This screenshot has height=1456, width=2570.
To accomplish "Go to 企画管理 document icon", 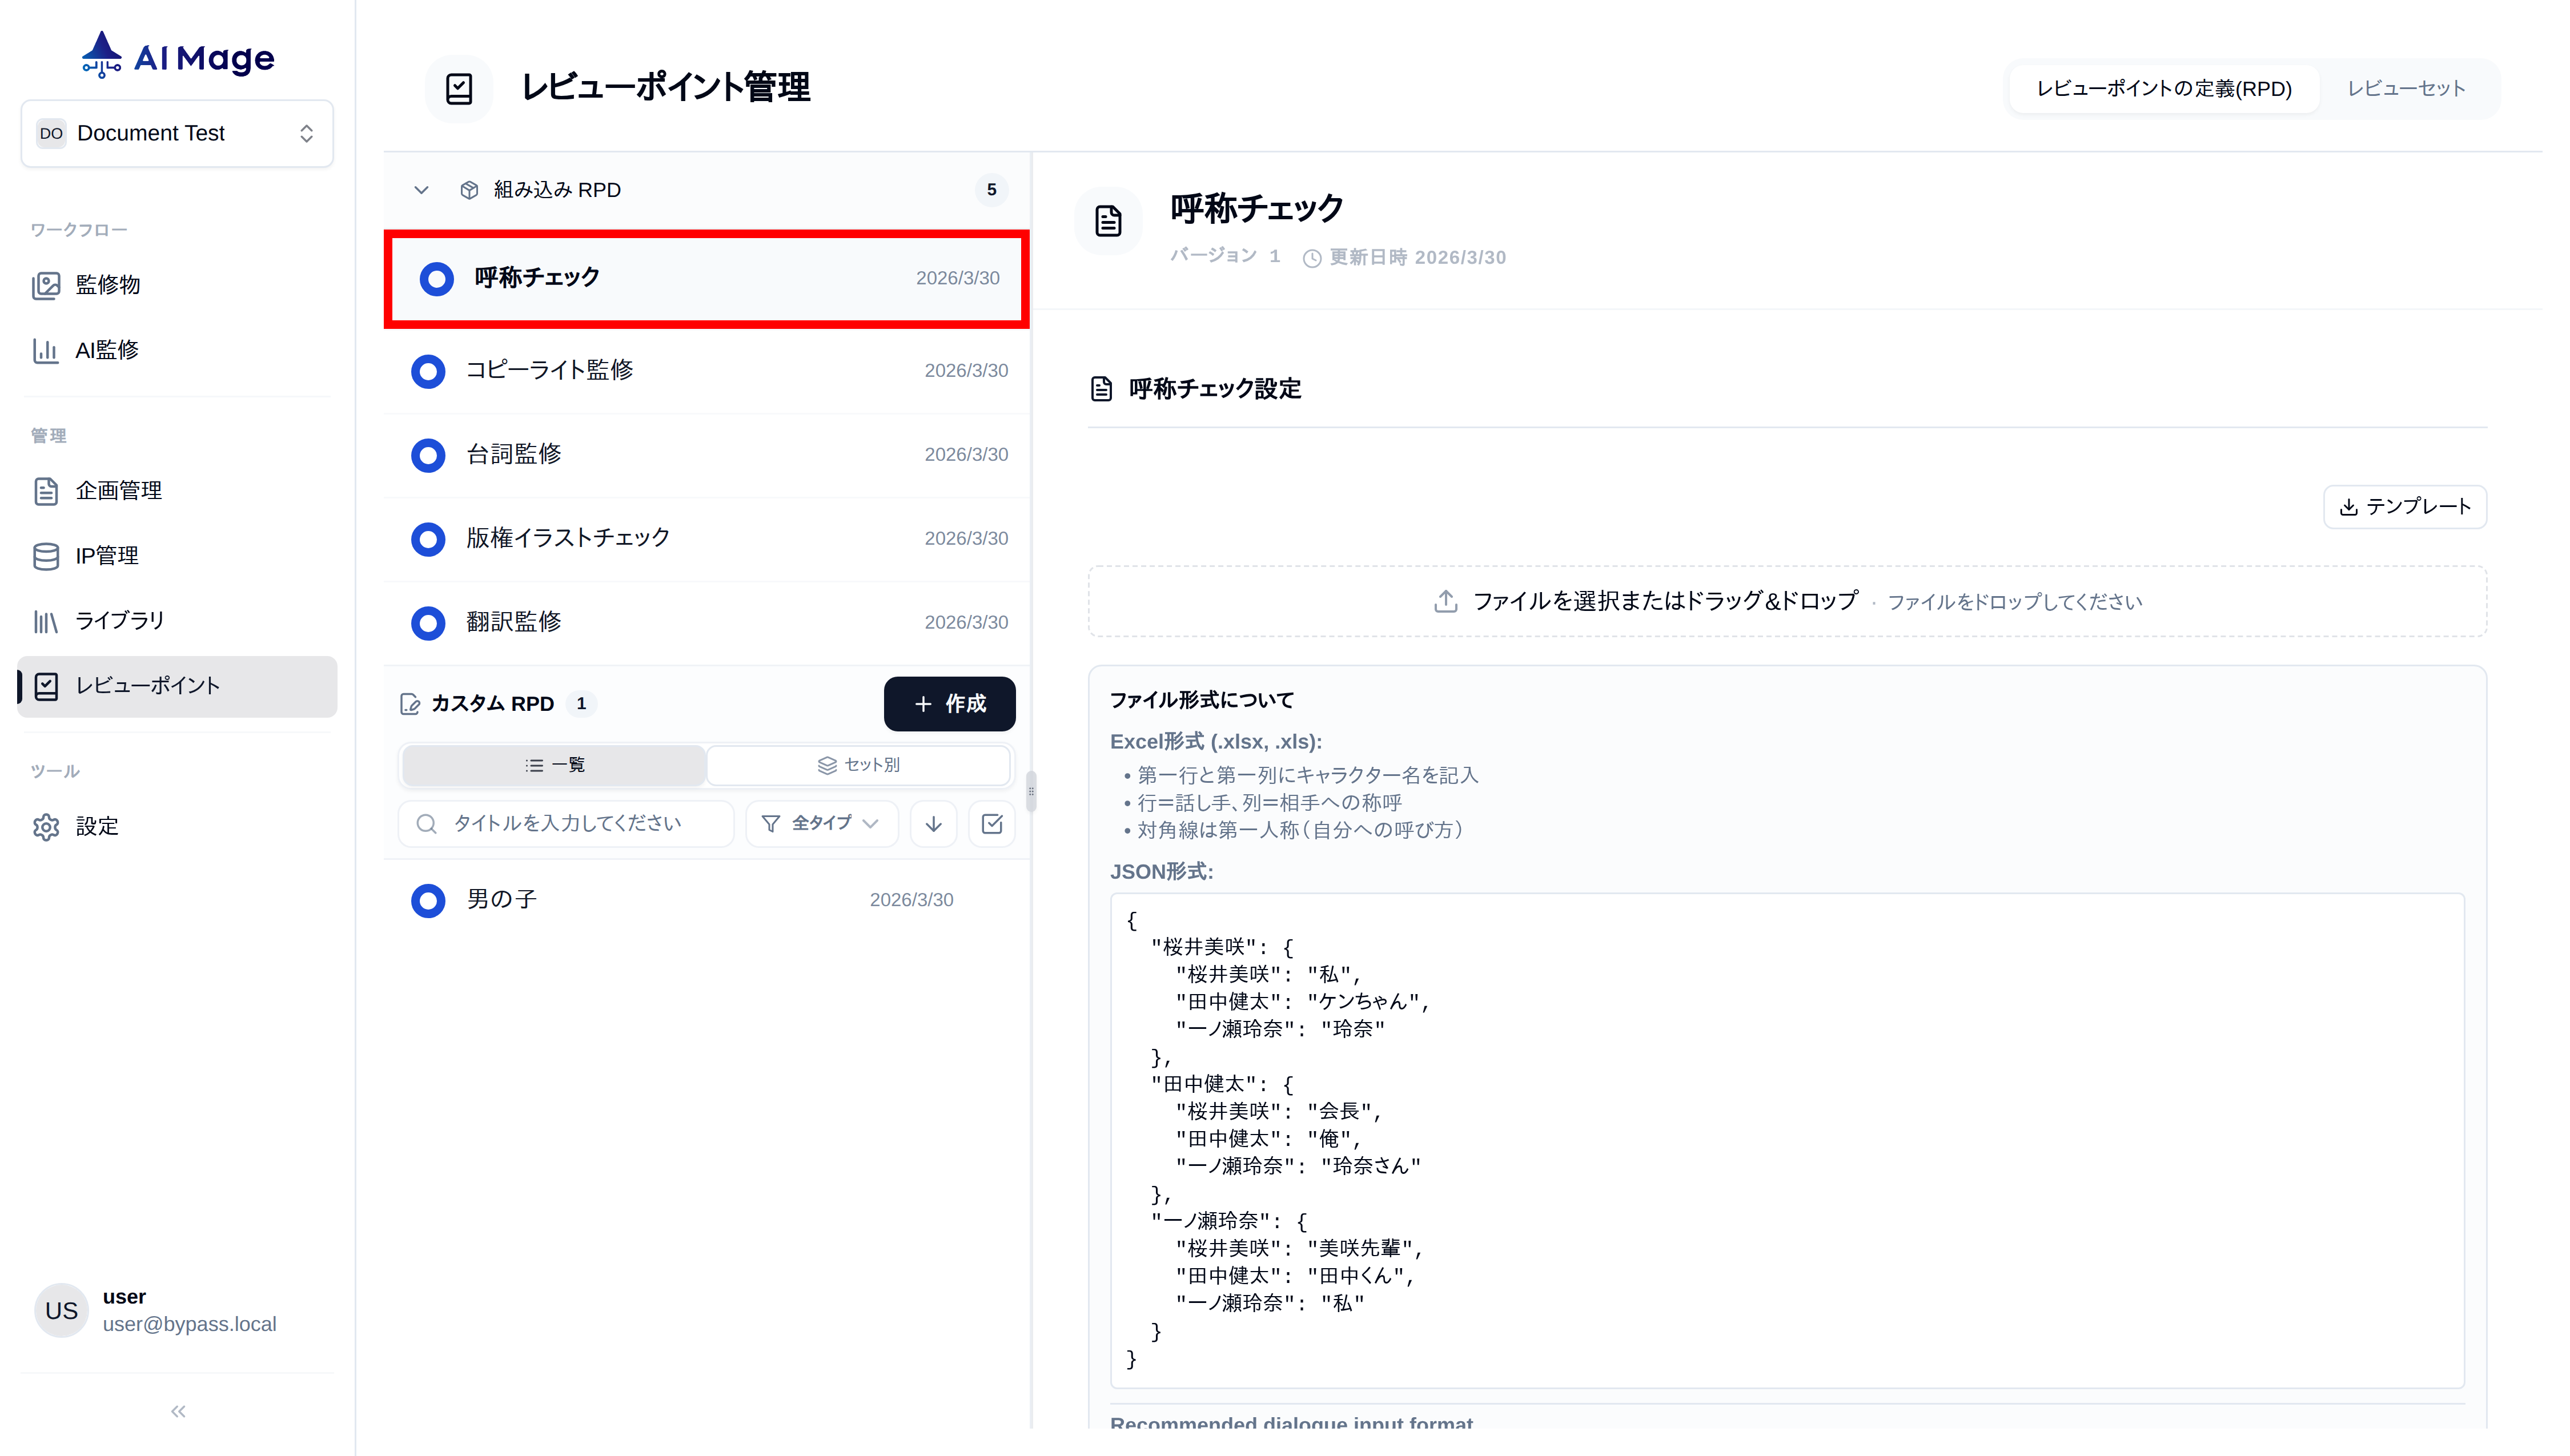I will coord(46,491).
